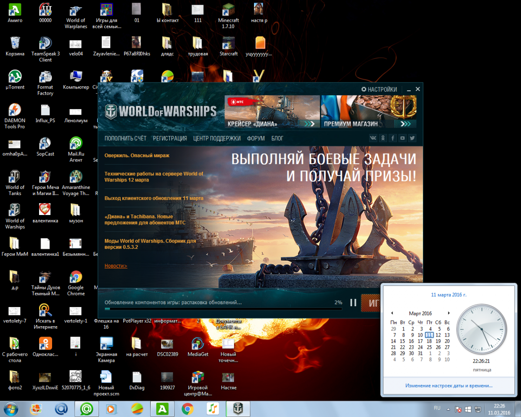521x417 pixels.
Task: Open the Odnoklassniki social icon in launcher
Action: click(383, 138)
